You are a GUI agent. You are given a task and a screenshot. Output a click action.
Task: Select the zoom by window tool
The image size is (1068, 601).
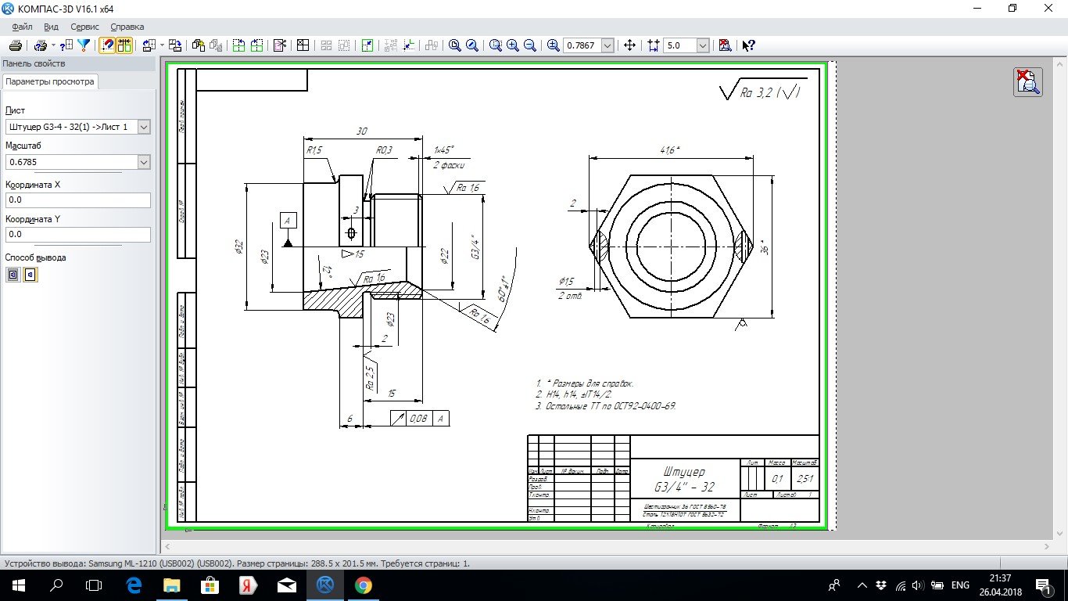coord(496,45)
